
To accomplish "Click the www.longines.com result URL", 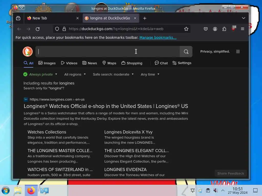I will 57,100.
